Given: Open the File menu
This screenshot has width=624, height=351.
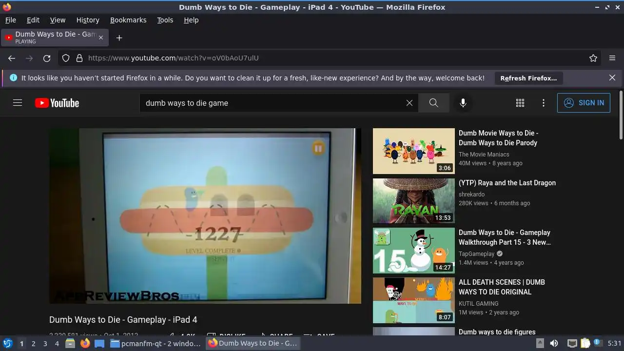Looking at the screenshot, I should point(10,20).
